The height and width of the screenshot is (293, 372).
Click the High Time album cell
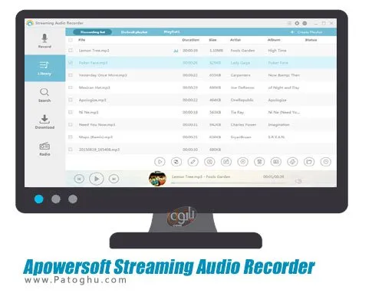pyautogui.click(x=277, y=51)
